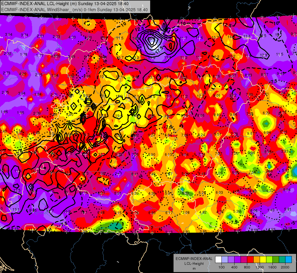Screen dimensions: 297x273
Task: Click the WindShear 0-1km title line
Action: [74, 10]
